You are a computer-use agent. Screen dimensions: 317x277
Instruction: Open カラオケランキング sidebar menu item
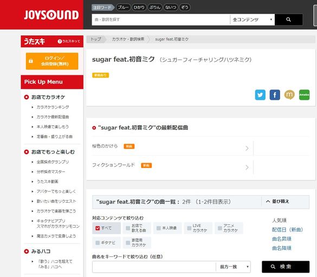coord(53,107)
